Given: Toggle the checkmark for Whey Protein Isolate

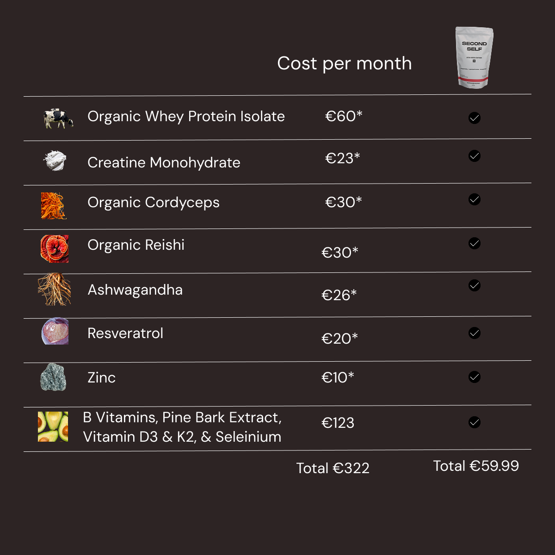Looking at the screenshot, I should [x=475, y=118].
